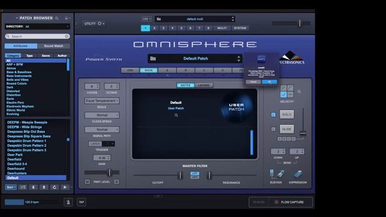Open the patch browser lock/save menu icon
The height and width of the screenshot is (217, 386).
tap(66, 18)
